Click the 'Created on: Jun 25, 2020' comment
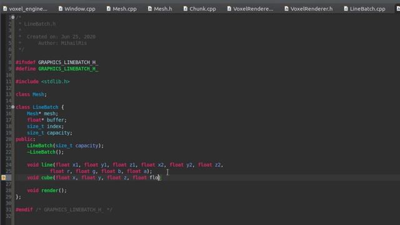400x225 pixels. (61, 37)
